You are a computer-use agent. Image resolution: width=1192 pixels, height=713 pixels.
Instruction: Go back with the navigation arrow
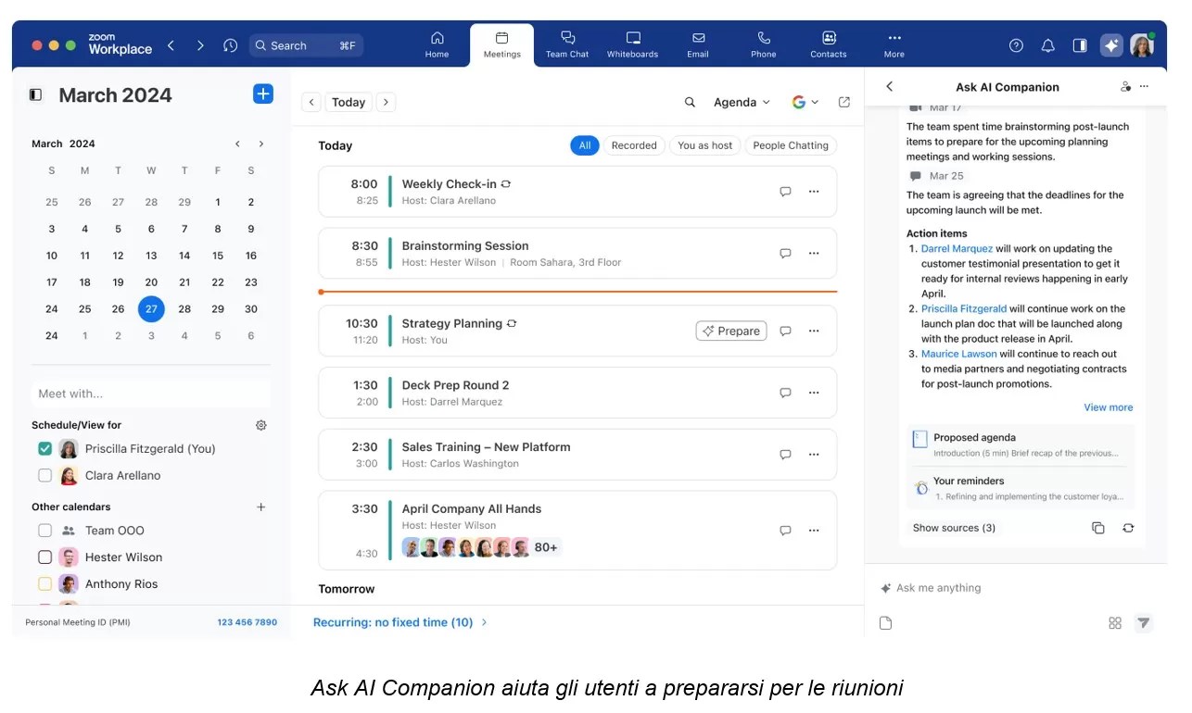click(x=171, y=45)
